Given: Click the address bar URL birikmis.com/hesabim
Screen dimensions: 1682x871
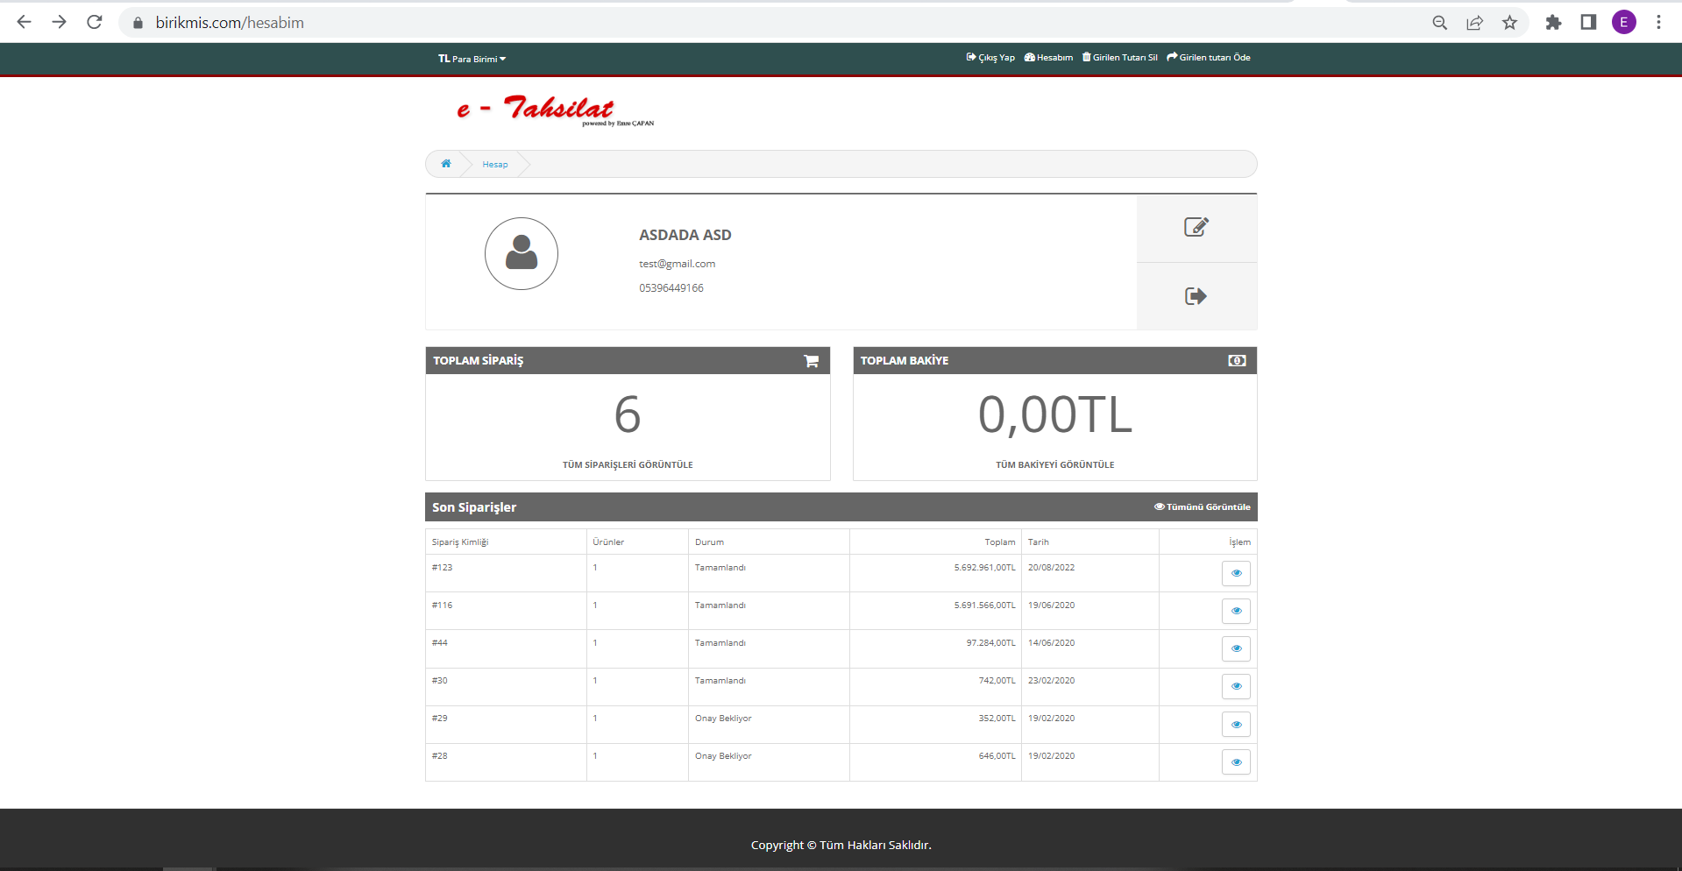Looking at the screenshot, I should [230, 23].
